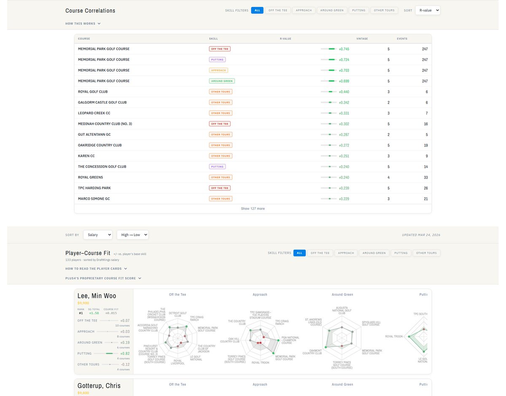Filter Course Correlations by Putting
Screen dimensions: 506x396
359,10
